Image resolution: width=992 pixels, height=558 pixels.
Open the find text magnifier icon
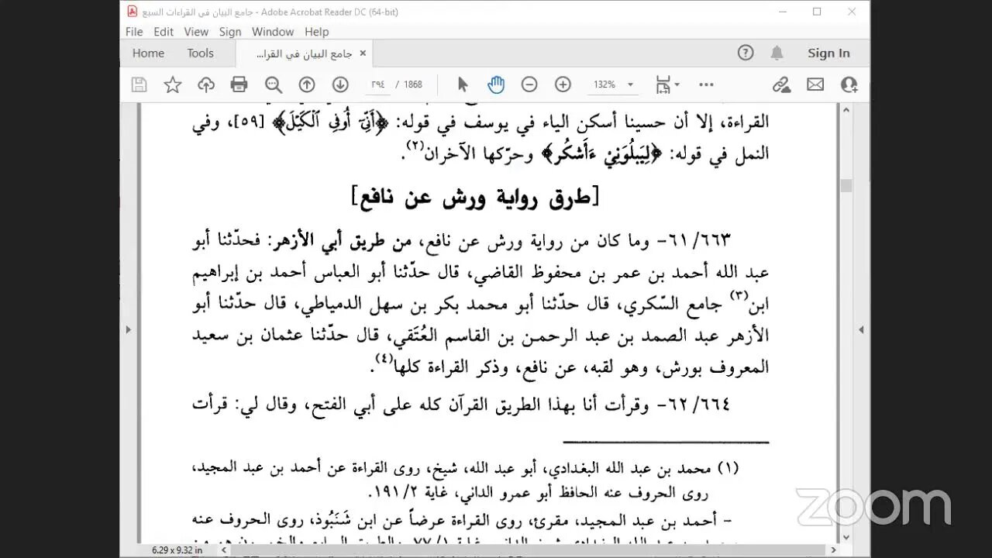tap(274, 84)
